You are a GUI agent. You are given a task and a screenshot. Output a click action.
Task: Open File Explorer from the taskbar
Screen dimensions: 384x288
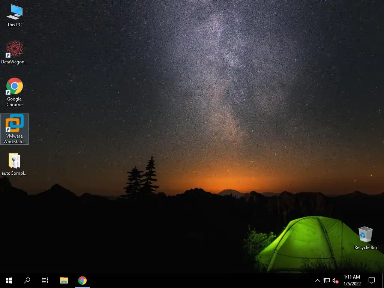click(64, 280)
